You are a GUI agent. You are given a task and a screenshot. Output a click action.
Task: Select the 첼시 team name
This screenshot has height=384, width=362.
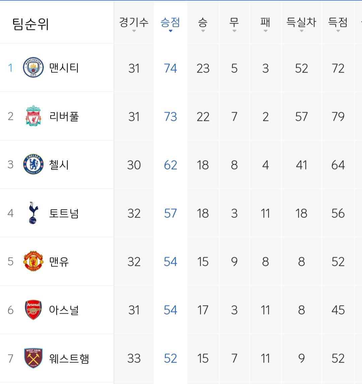point(59,164)
